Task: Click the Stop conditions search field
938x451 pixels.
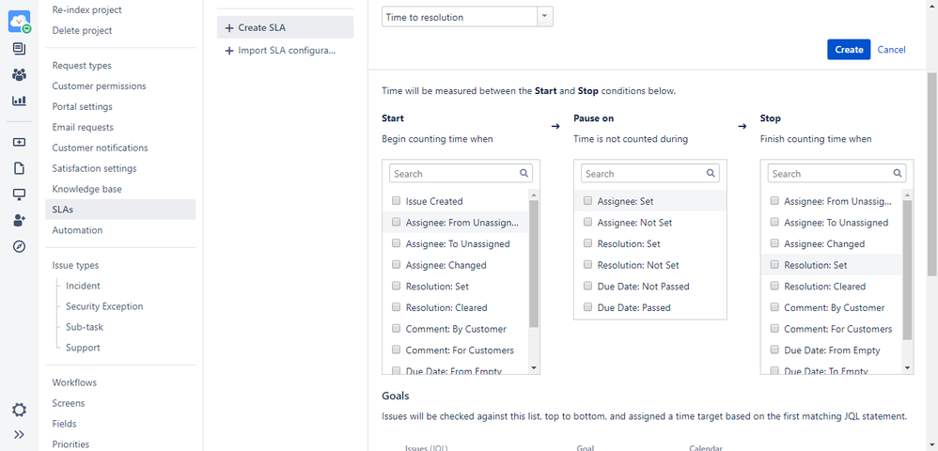Action: (830, 174)
